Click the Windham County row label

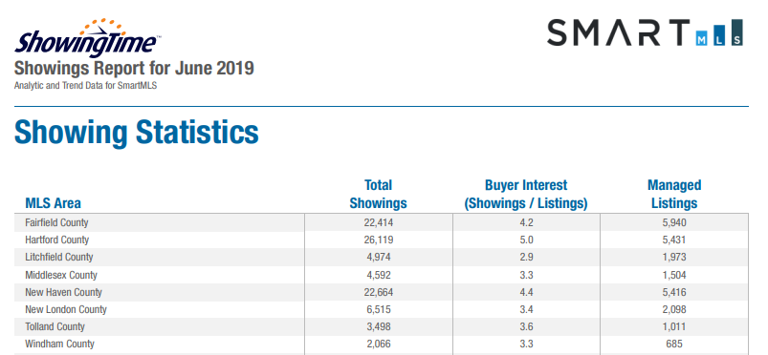(x=59, y=344)
